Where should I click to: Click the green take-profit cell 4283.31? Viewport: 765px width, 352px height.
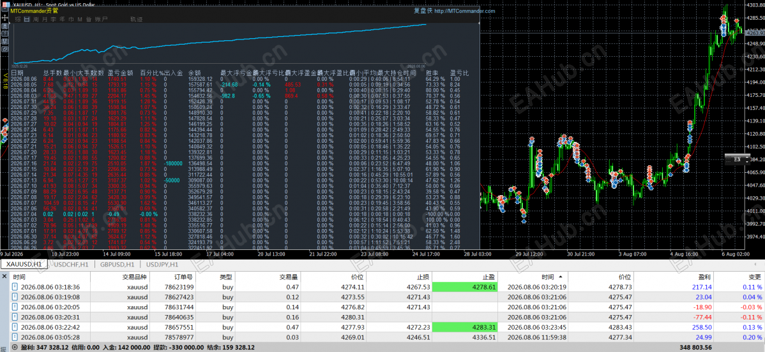pyautogui.click(x=466, y=327)
